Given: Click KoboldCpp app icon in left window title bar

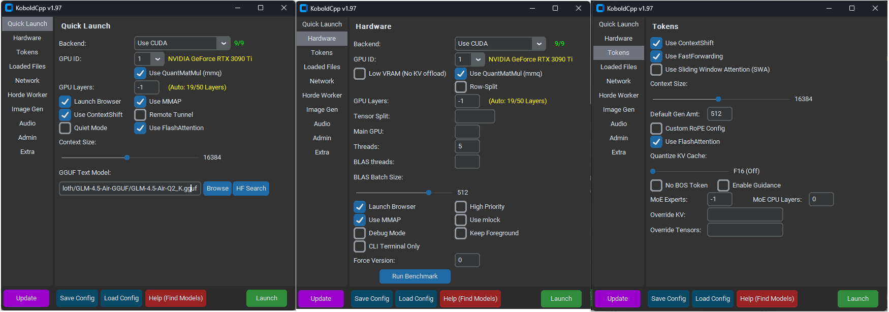Looking at the screenshot, I should click(9, 8).
